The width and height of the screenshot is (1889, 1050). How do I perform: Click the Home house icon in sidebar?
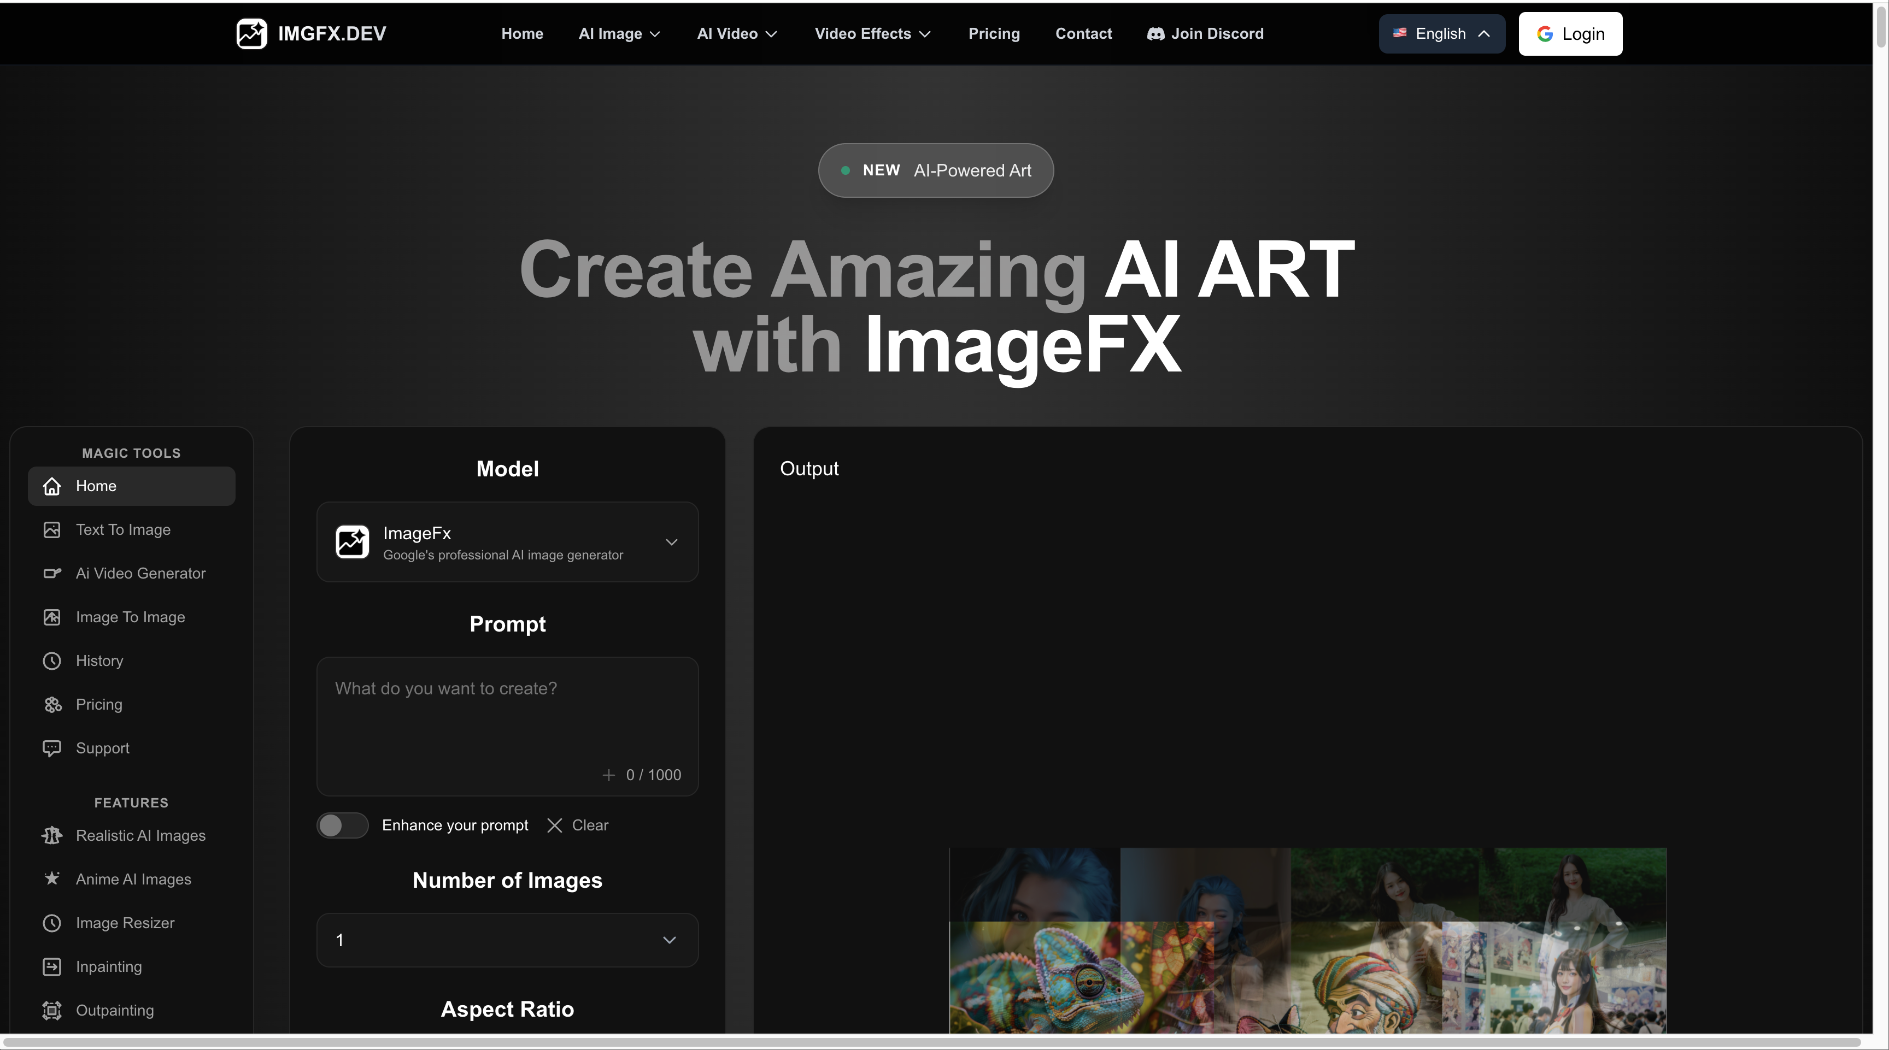(x=51, y=486)
